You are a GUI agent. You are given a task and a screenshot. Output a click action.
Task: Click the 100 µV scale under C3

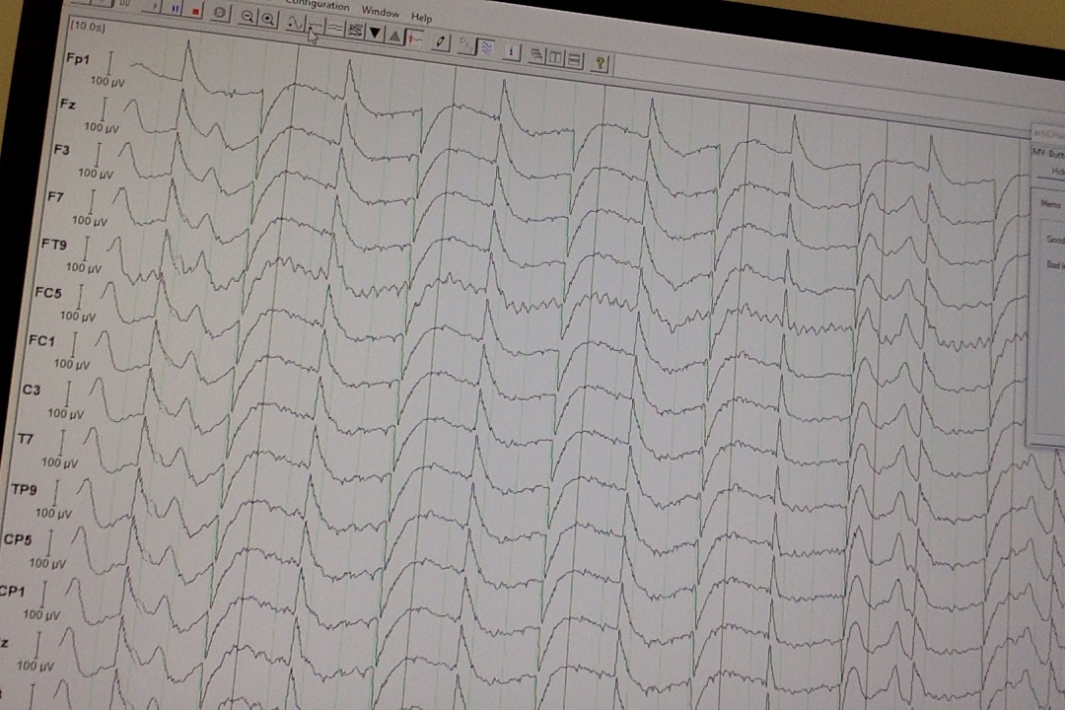click(x=65, y=413)
